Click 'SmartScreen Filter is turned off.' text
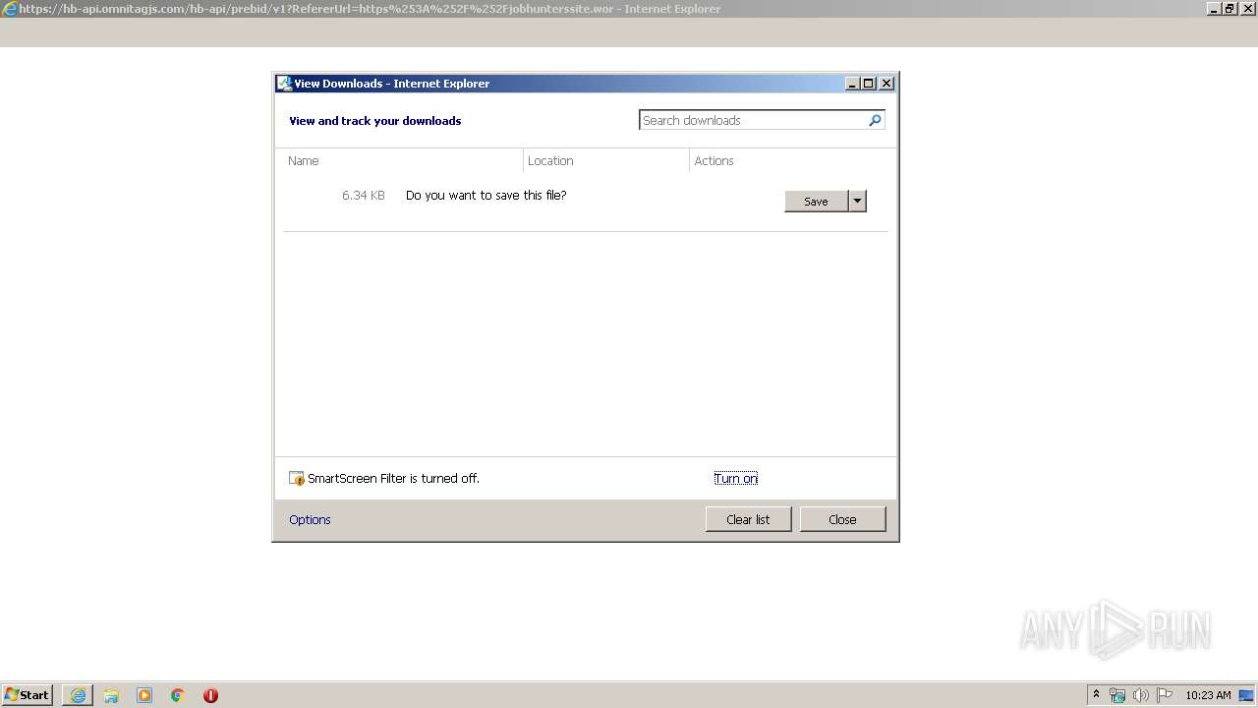The height and width of the screenshot is (708, 1258). [393, 479]
